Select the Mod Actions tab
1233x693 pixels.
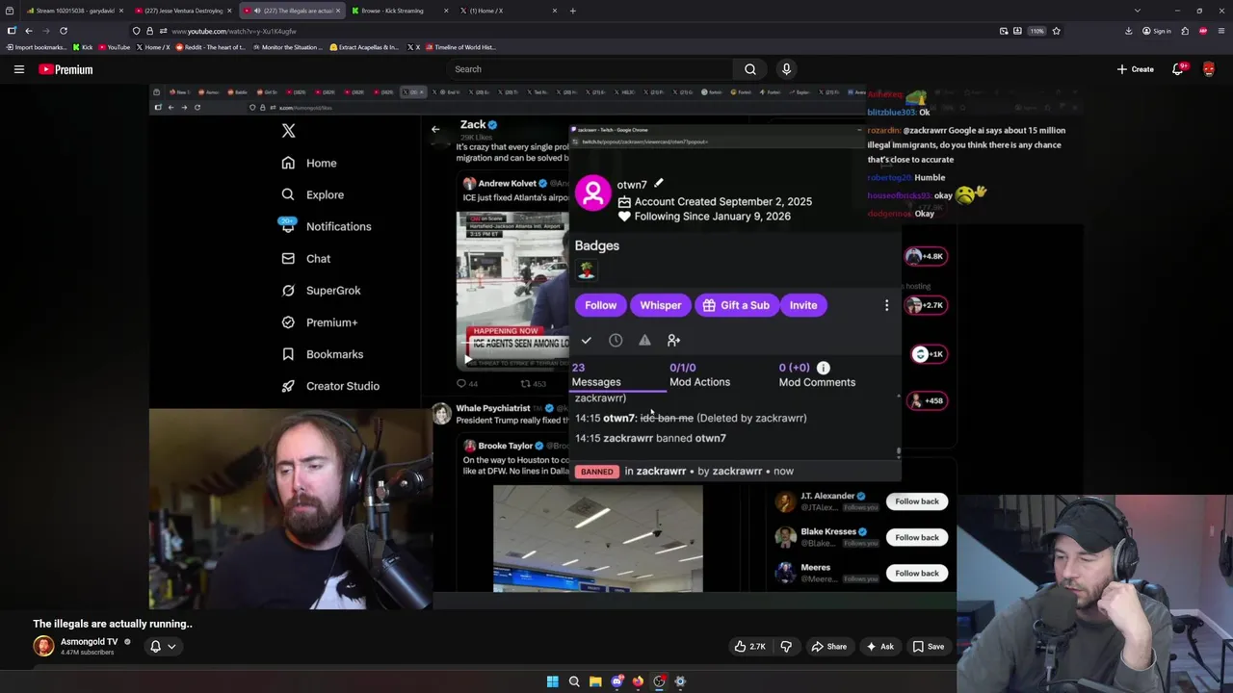point(699,374)
